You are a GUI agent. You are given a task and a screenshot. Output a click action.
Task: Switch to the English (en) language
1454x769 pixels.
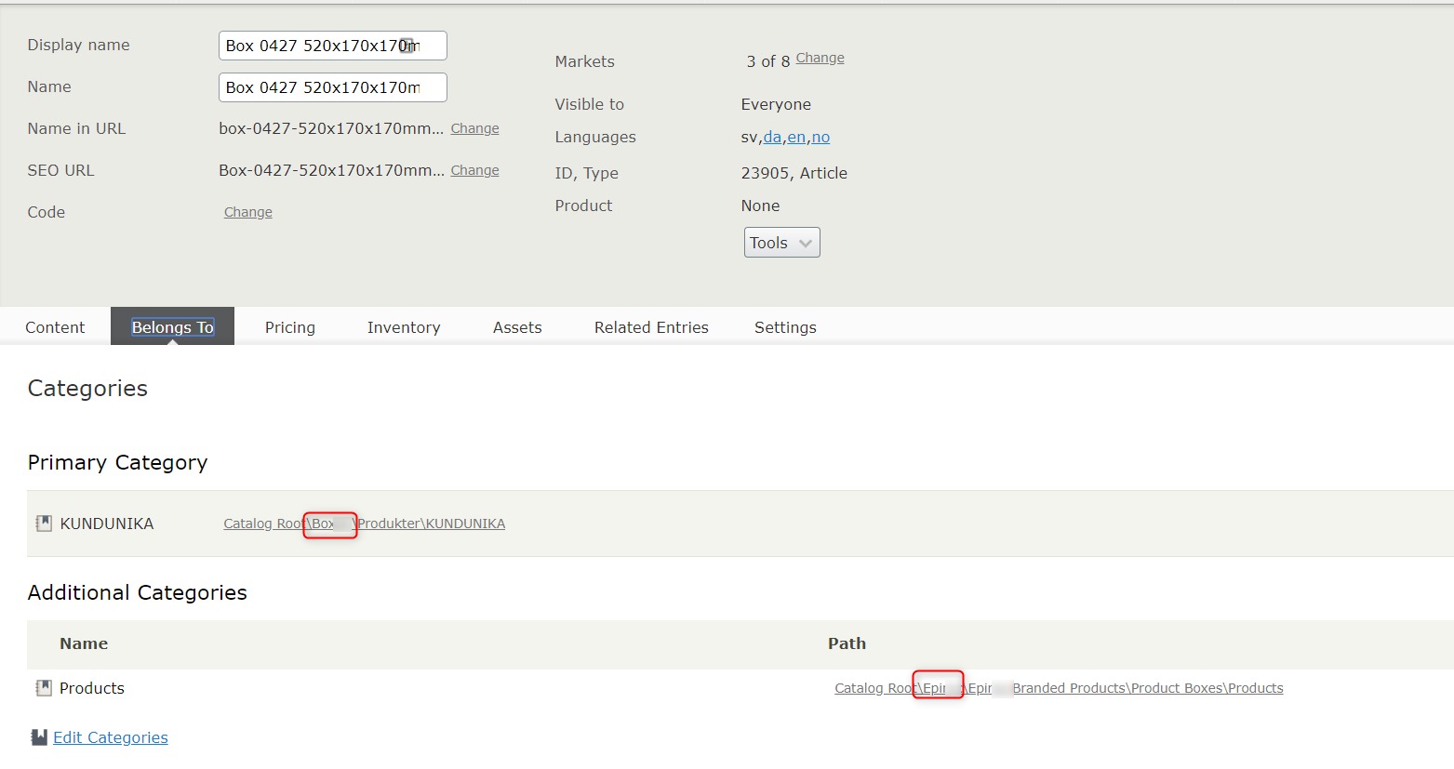pos(796,137)
